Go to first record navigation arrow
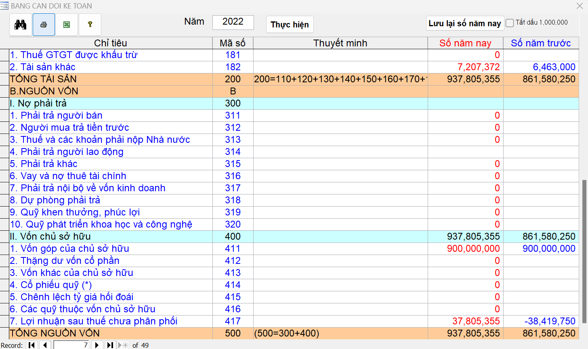 pyautogui.click(x=32, y=345)
